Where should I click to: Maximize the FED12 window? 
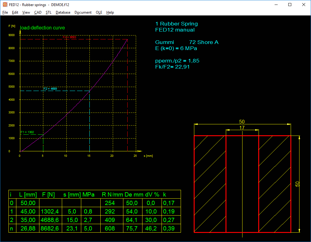click(x=290, y=5)
